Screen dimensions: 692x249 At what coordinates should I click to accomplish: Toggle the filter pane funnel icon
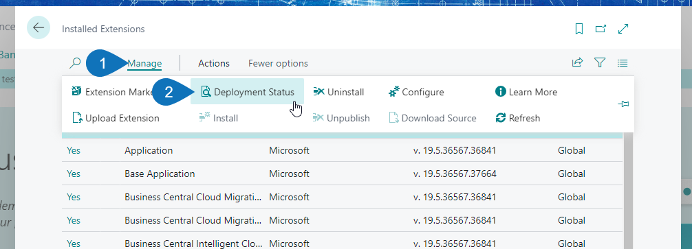[x=599, y=63]
